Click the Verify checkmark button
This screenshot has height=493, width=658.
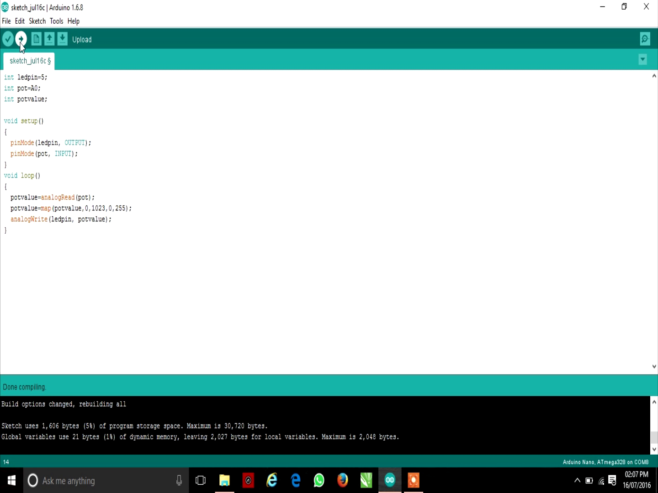click(8, 39)
